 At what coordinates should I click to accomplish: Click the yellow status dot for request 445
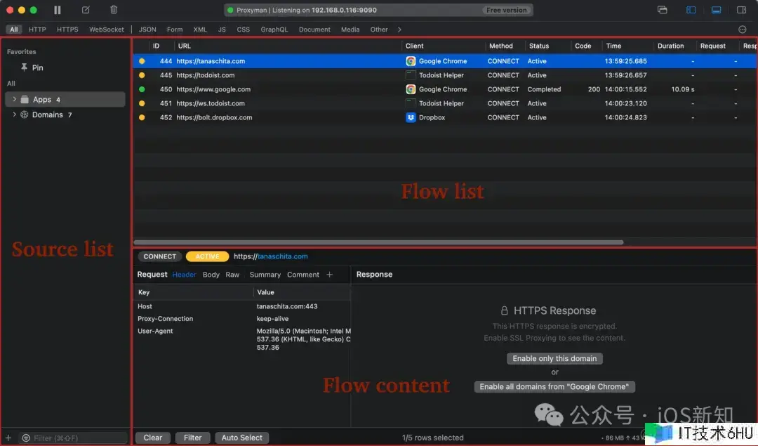(142, 75)
